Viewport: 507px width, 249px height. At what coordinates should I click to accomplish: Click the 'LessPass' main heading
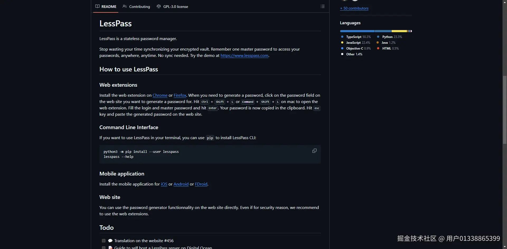pyautogui.click(x=115, y=23)
